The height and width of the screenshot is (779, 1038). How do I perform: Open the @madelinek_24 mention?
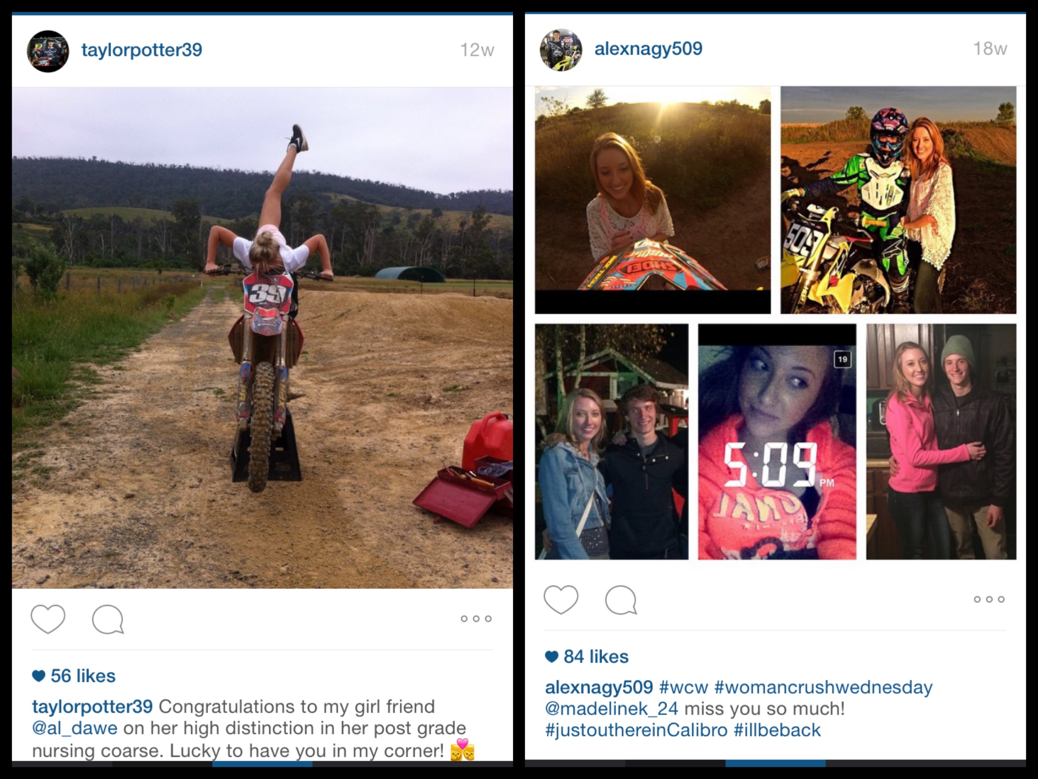612,708
